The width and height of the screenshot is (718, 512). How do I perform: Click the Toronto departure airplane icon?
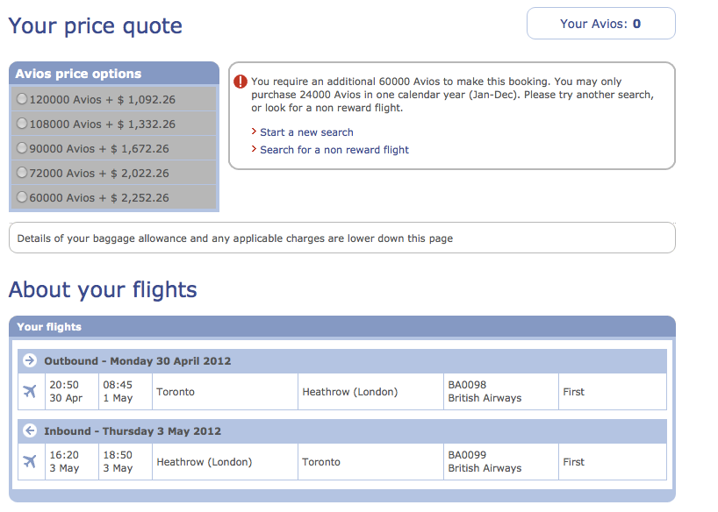tap(30, 392)
